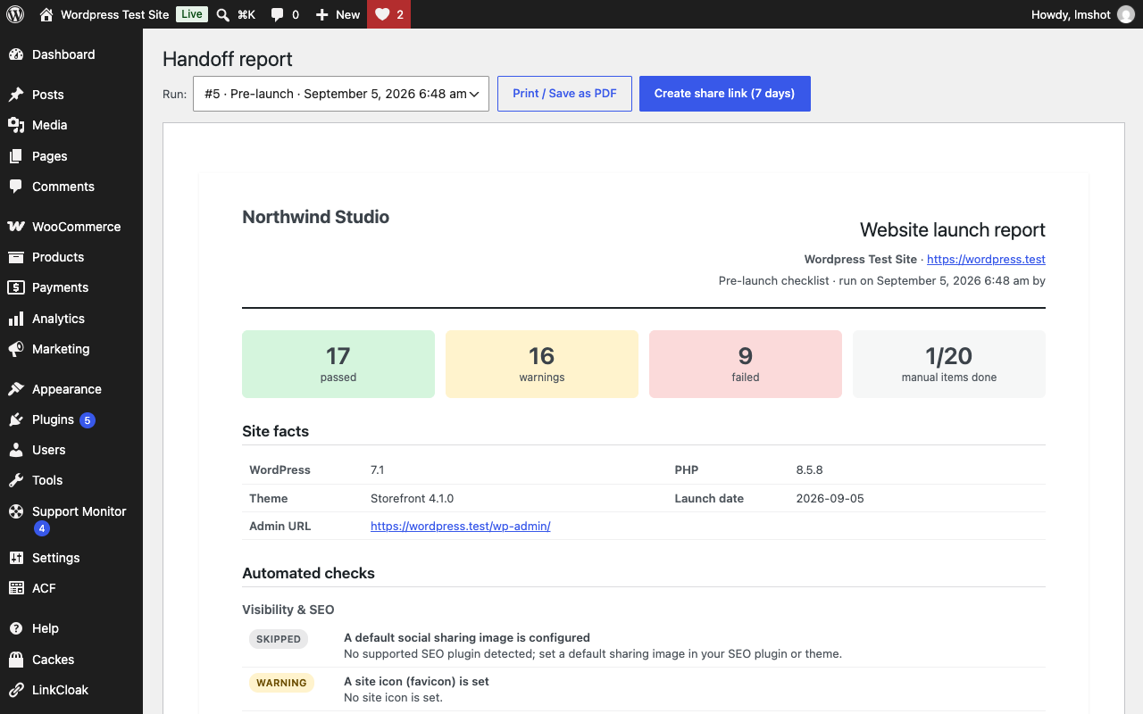The width and height of the screenshot is (1143, 714).
Task: Open the search magnifier icon in admin bar
Action: pyautogui.click(x=223, y=14)
